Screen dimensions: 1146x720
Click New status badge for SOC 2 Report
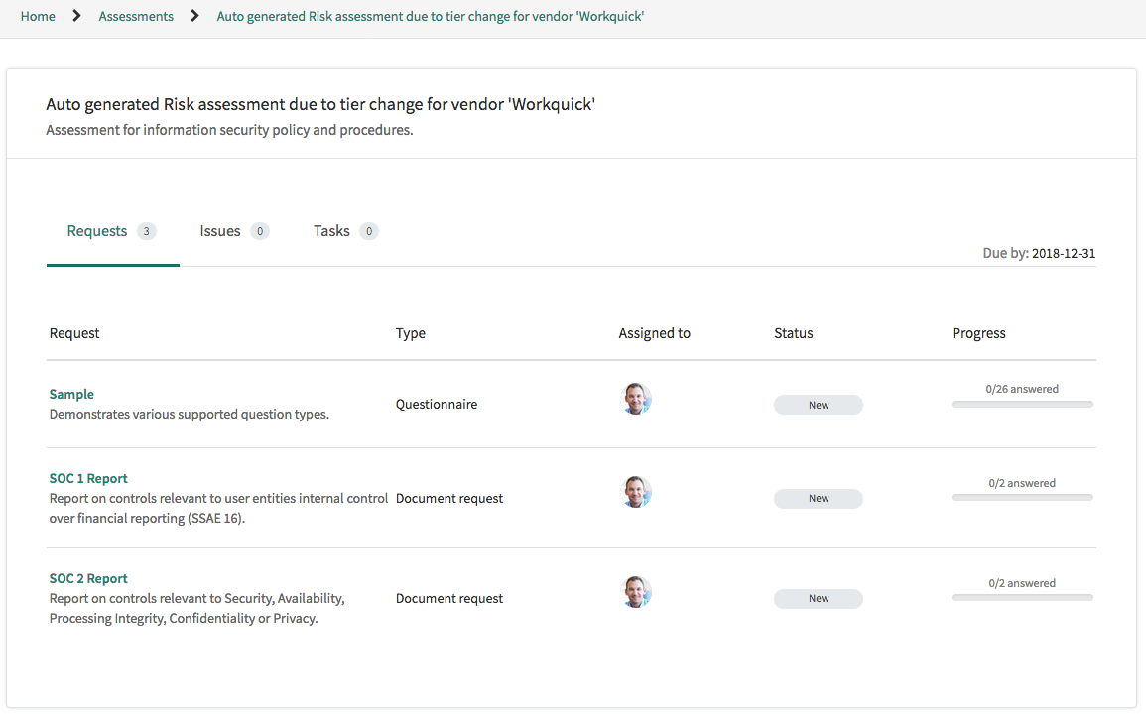pos(819,599)
